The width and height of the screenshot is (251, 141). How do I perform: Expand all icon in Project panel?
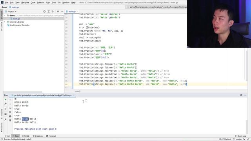point(49,11)
